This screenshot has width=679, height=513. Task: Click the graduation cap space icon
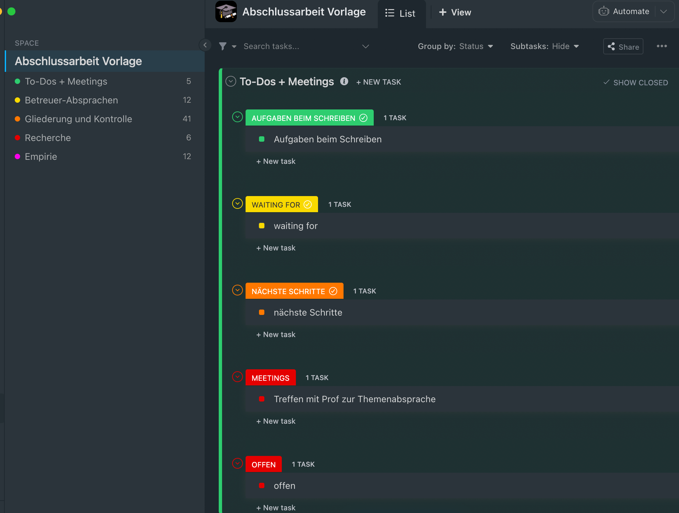(226, 12)
